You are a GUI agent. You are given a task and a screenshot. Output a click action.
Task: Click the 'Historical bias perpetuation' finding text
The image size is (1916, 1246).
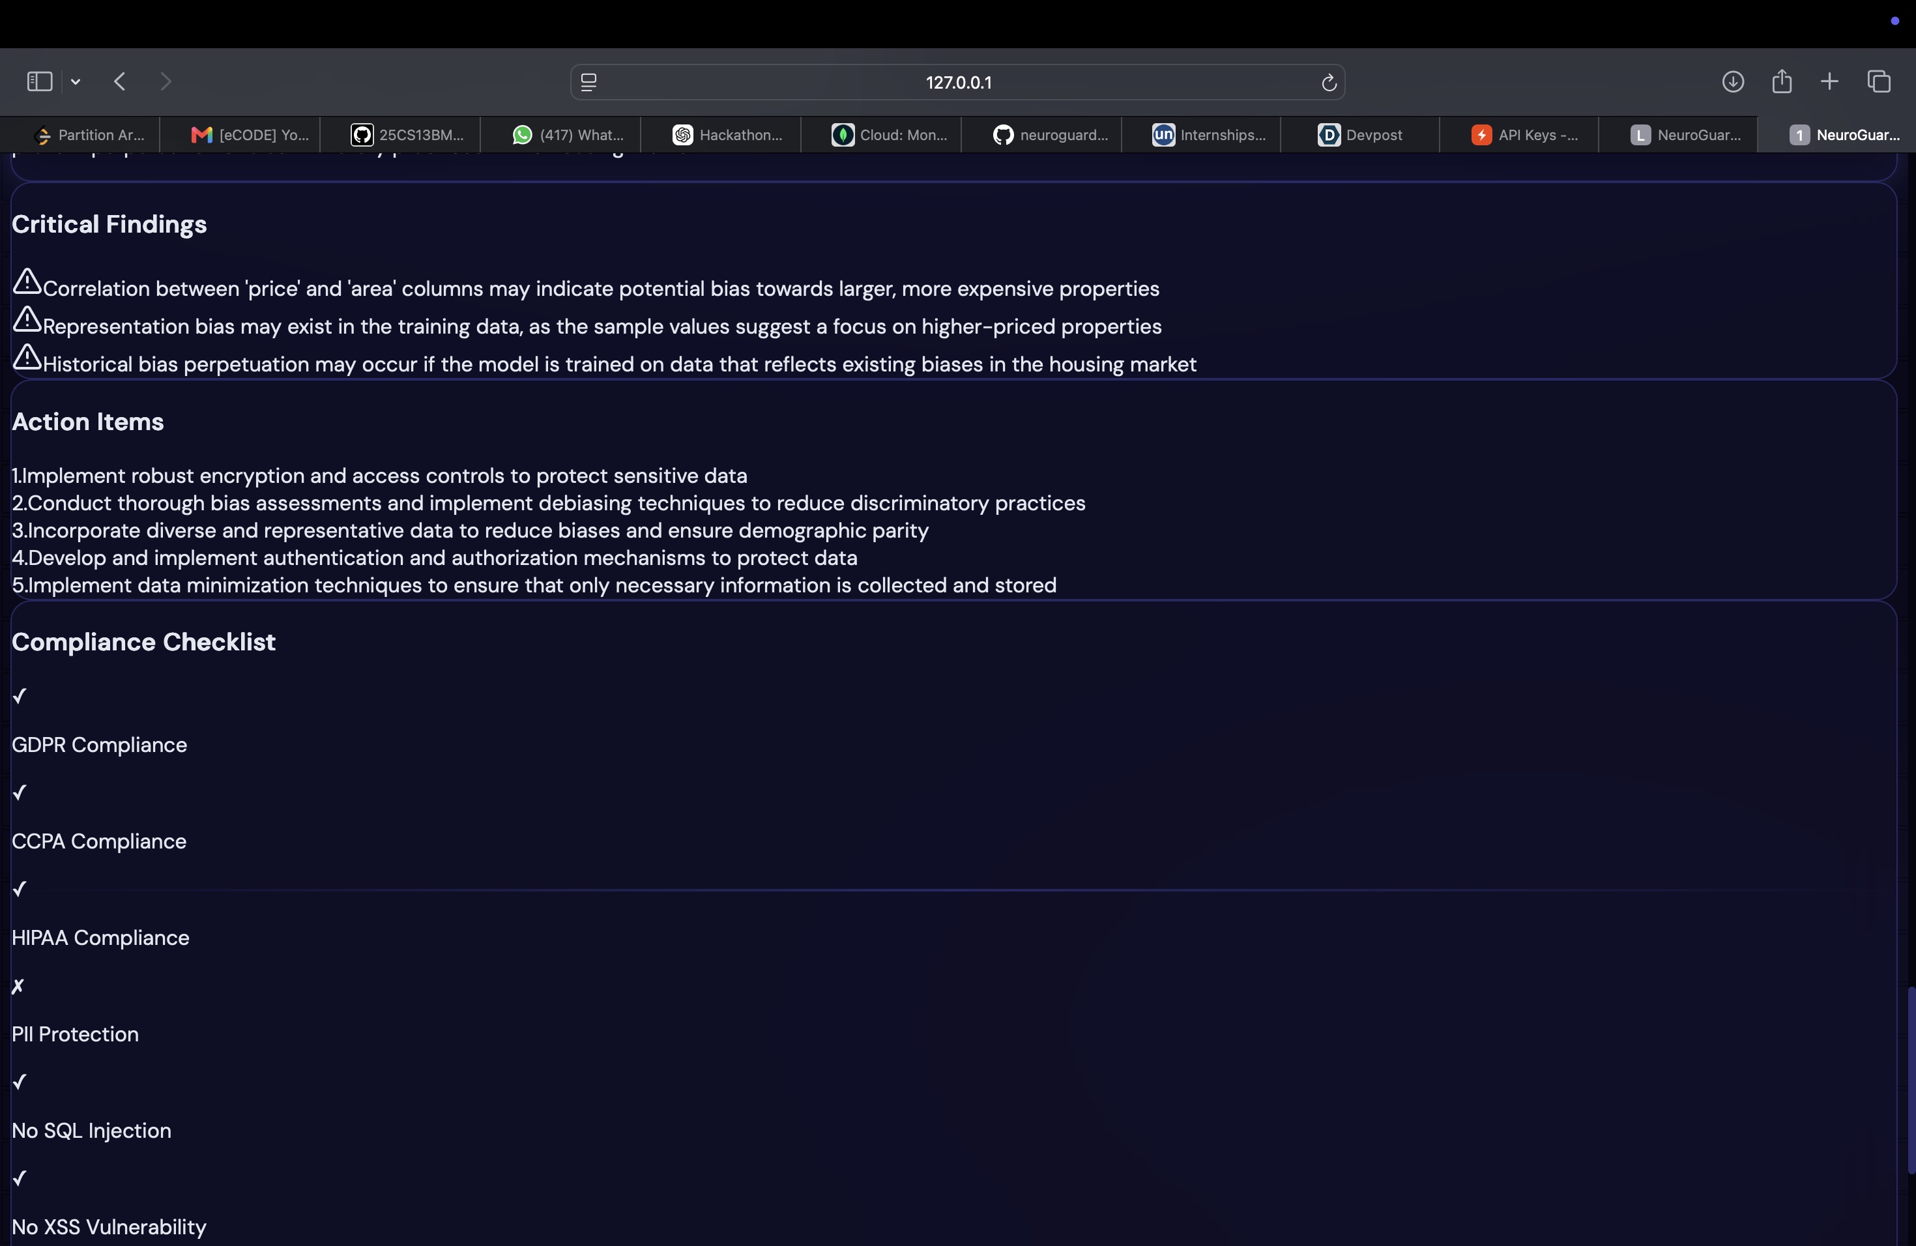click(x=620, y=365)
